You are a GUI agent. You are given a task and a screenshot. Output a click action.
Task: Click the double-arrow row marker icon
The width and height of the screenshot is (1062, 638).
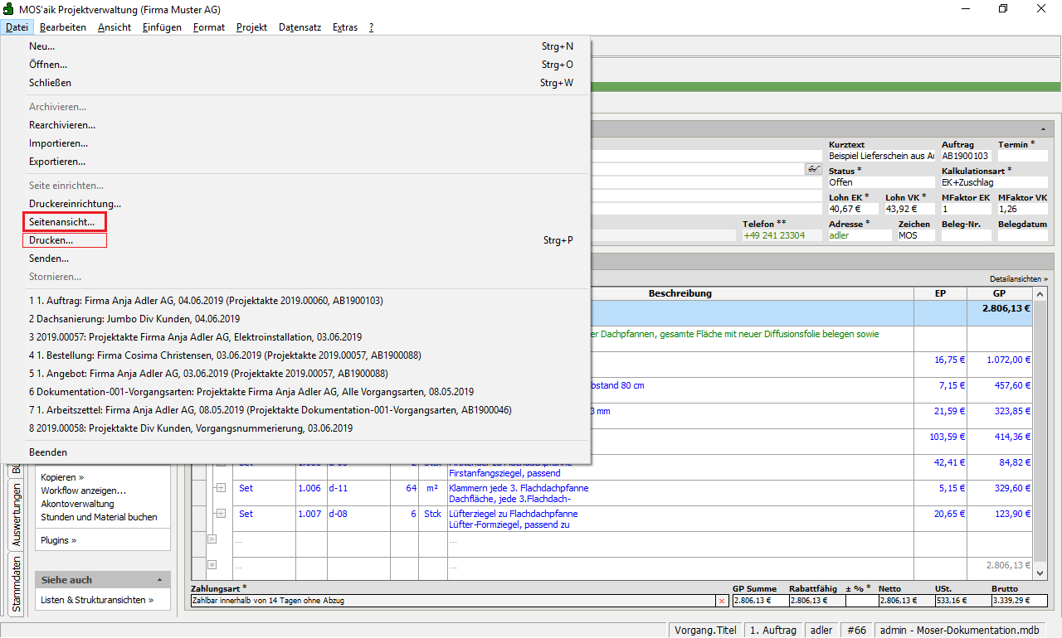tap(212, 539)
